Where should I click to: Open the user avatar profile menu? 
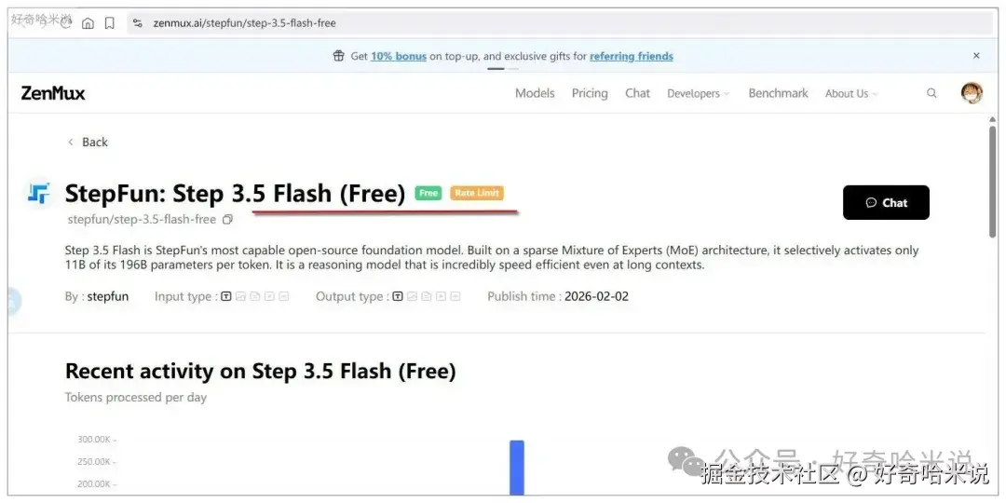coord(972,93)
